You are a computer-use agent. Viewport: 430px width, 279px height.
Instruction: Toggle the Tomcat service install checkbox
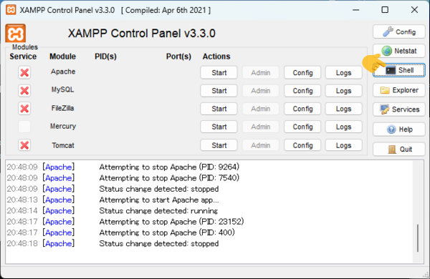[x=24, y=145]
